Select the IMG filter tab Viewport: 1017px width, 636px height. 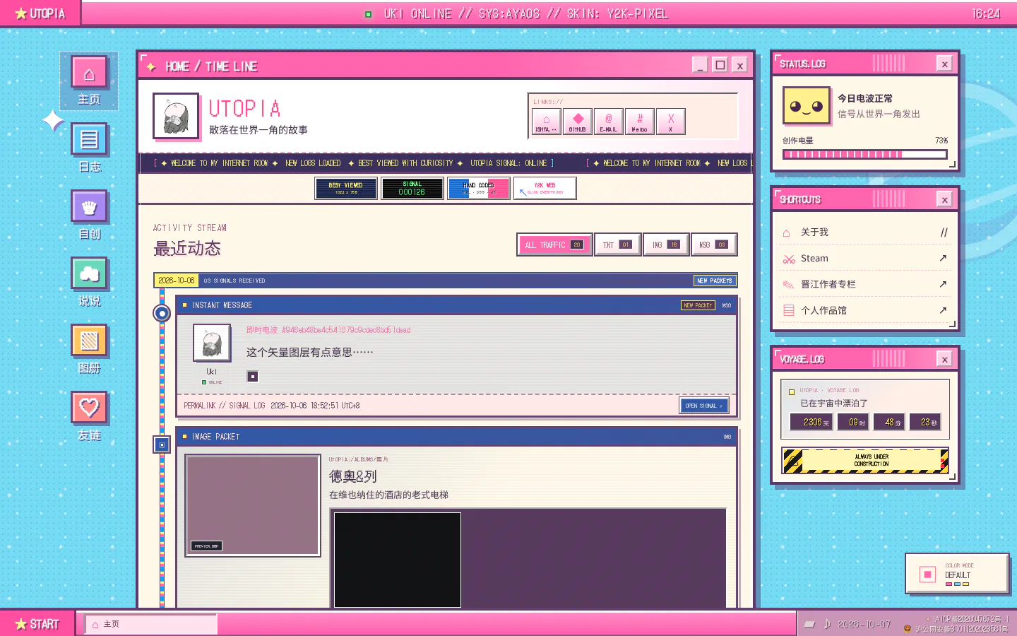point(666,245)
